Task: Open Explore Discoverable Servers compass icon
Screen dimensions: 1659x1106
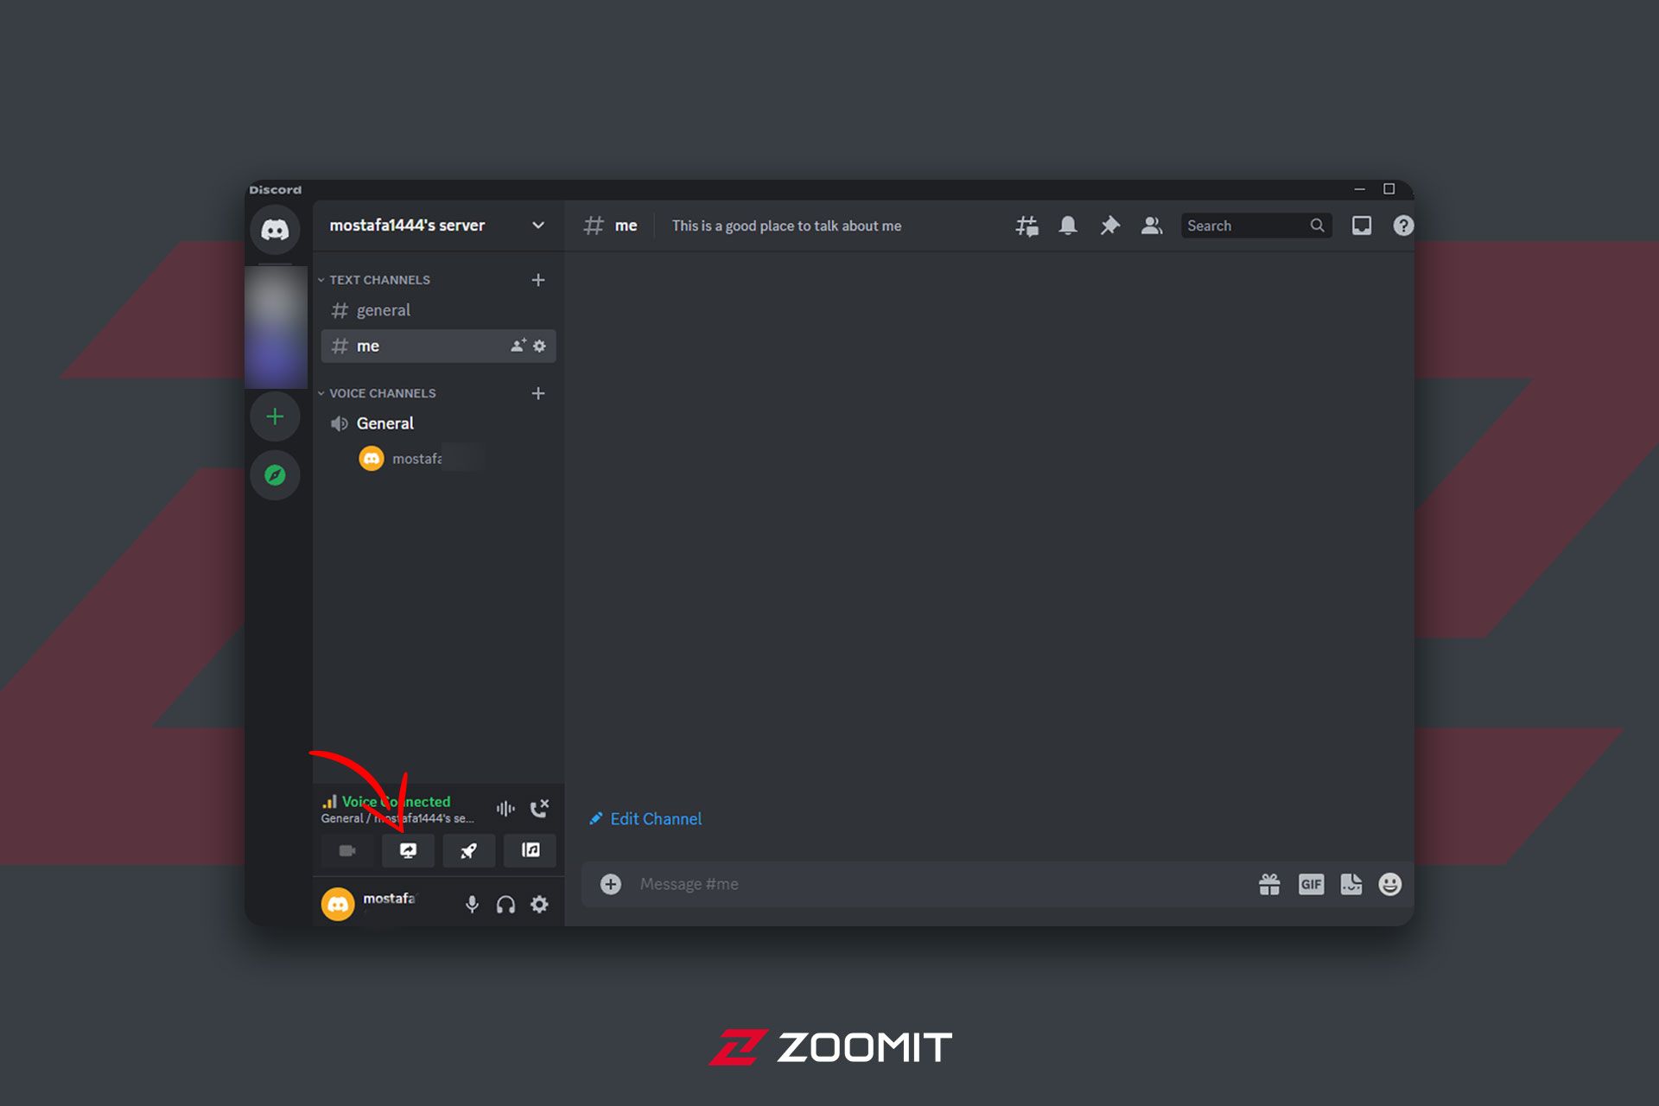Action: point(275,475)
